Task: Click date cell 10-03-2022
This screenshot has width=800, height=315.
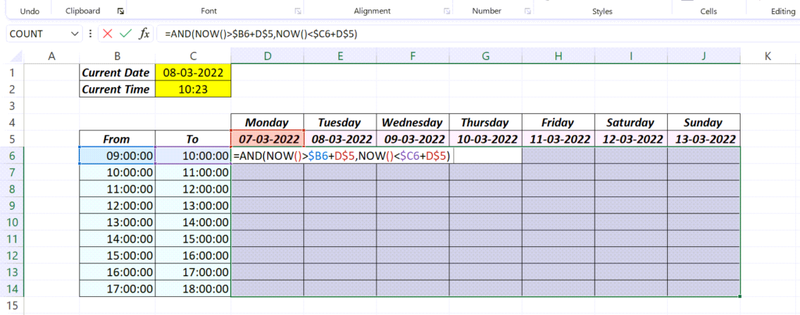Action: click(x=486, y=139)
